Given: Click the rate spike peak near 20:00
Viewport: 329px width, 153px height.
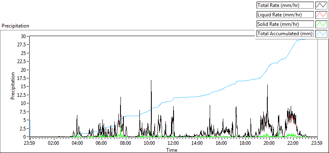Looking at the screenshot, I should [x=267, y=85].
